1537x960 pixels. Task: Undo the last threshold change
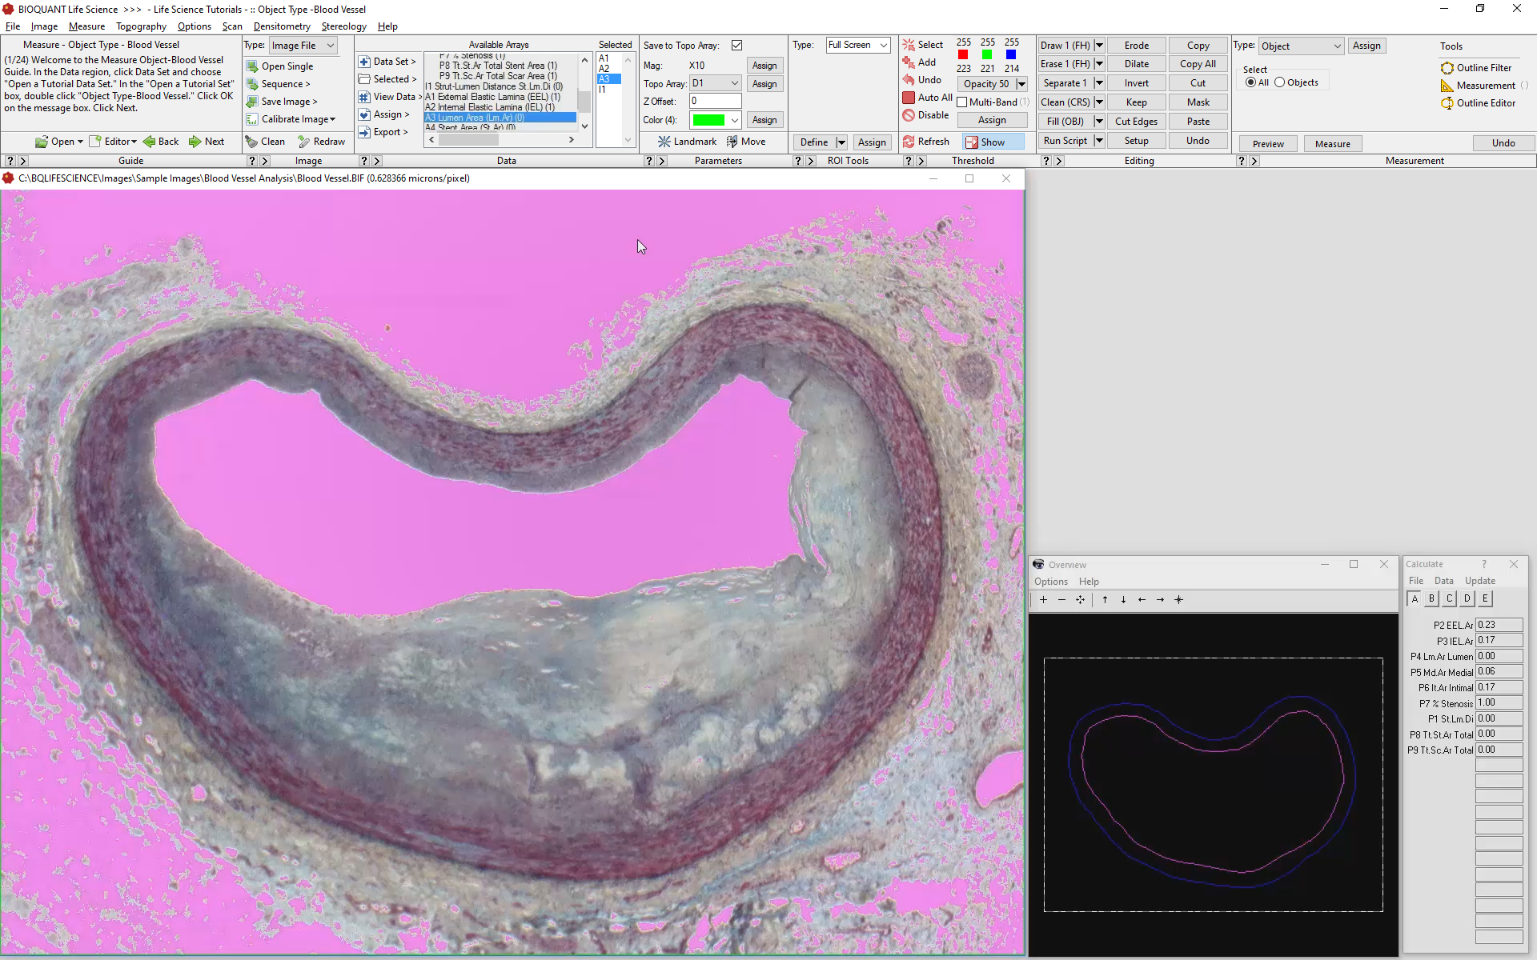tap(922, 80)
